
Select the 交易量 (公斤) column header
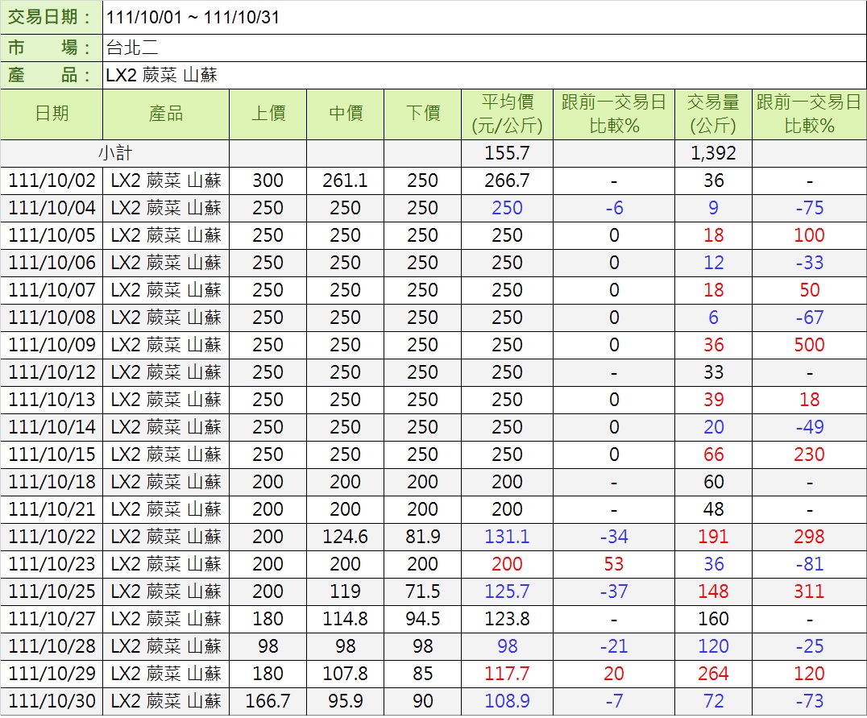713,114
